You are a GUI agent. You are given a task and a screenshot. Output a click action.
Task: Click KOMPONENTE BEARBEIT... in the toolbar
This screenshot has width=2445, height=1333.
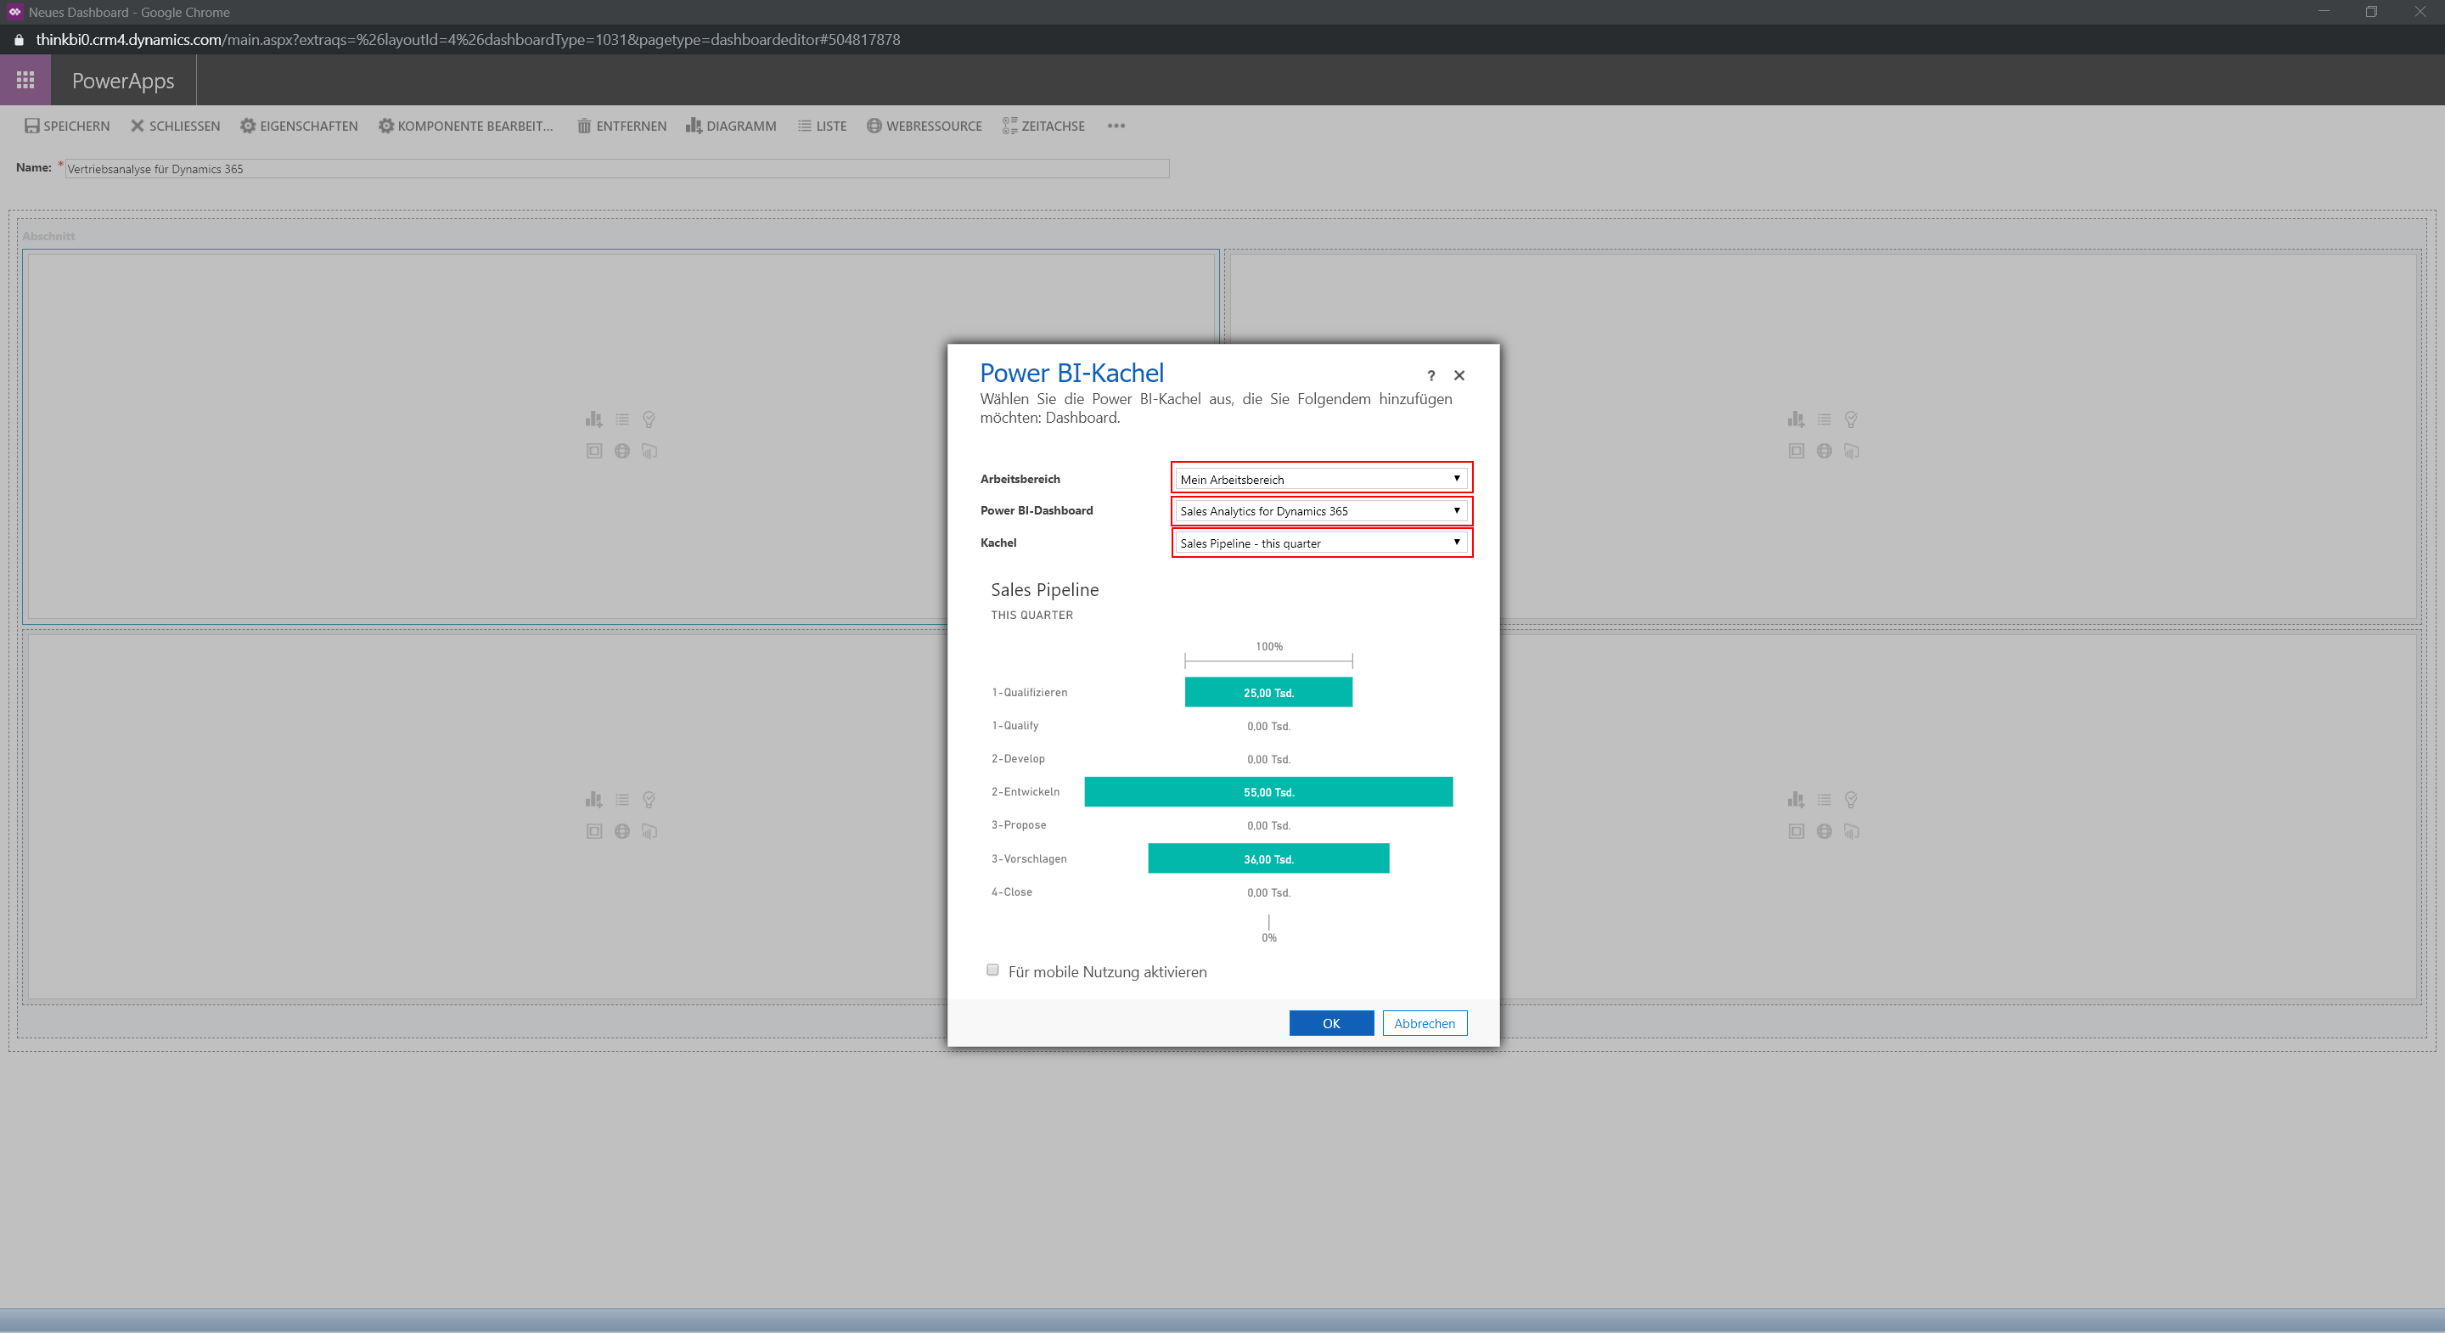coord(465,127)
